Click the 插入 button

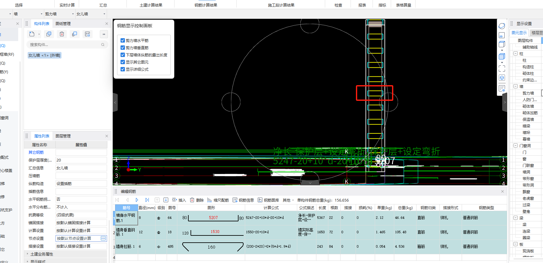coord(179,200)
